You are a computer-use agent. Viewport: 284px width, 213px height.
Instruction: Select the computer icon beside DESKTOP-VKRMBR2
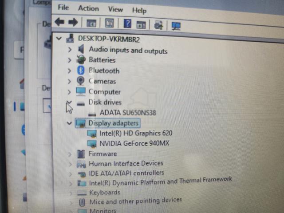click(70, 39)
